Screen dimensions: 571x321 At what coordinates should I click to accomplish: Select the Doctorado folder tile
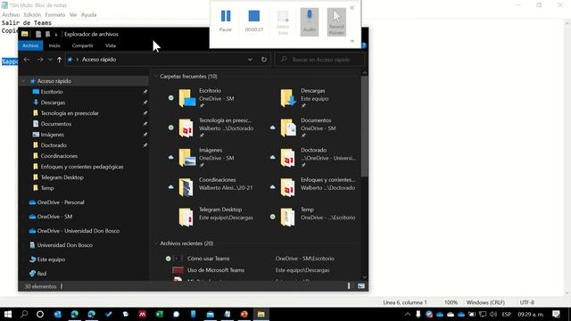[312, 158]
